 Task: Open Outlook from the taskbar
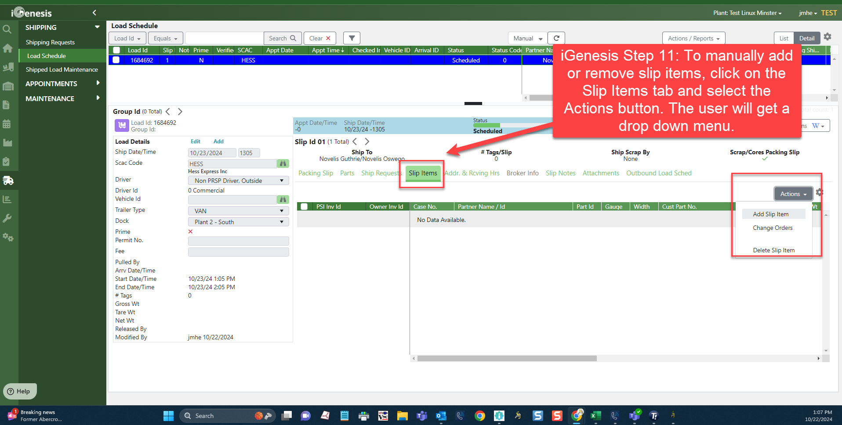(x=441, y=416)
